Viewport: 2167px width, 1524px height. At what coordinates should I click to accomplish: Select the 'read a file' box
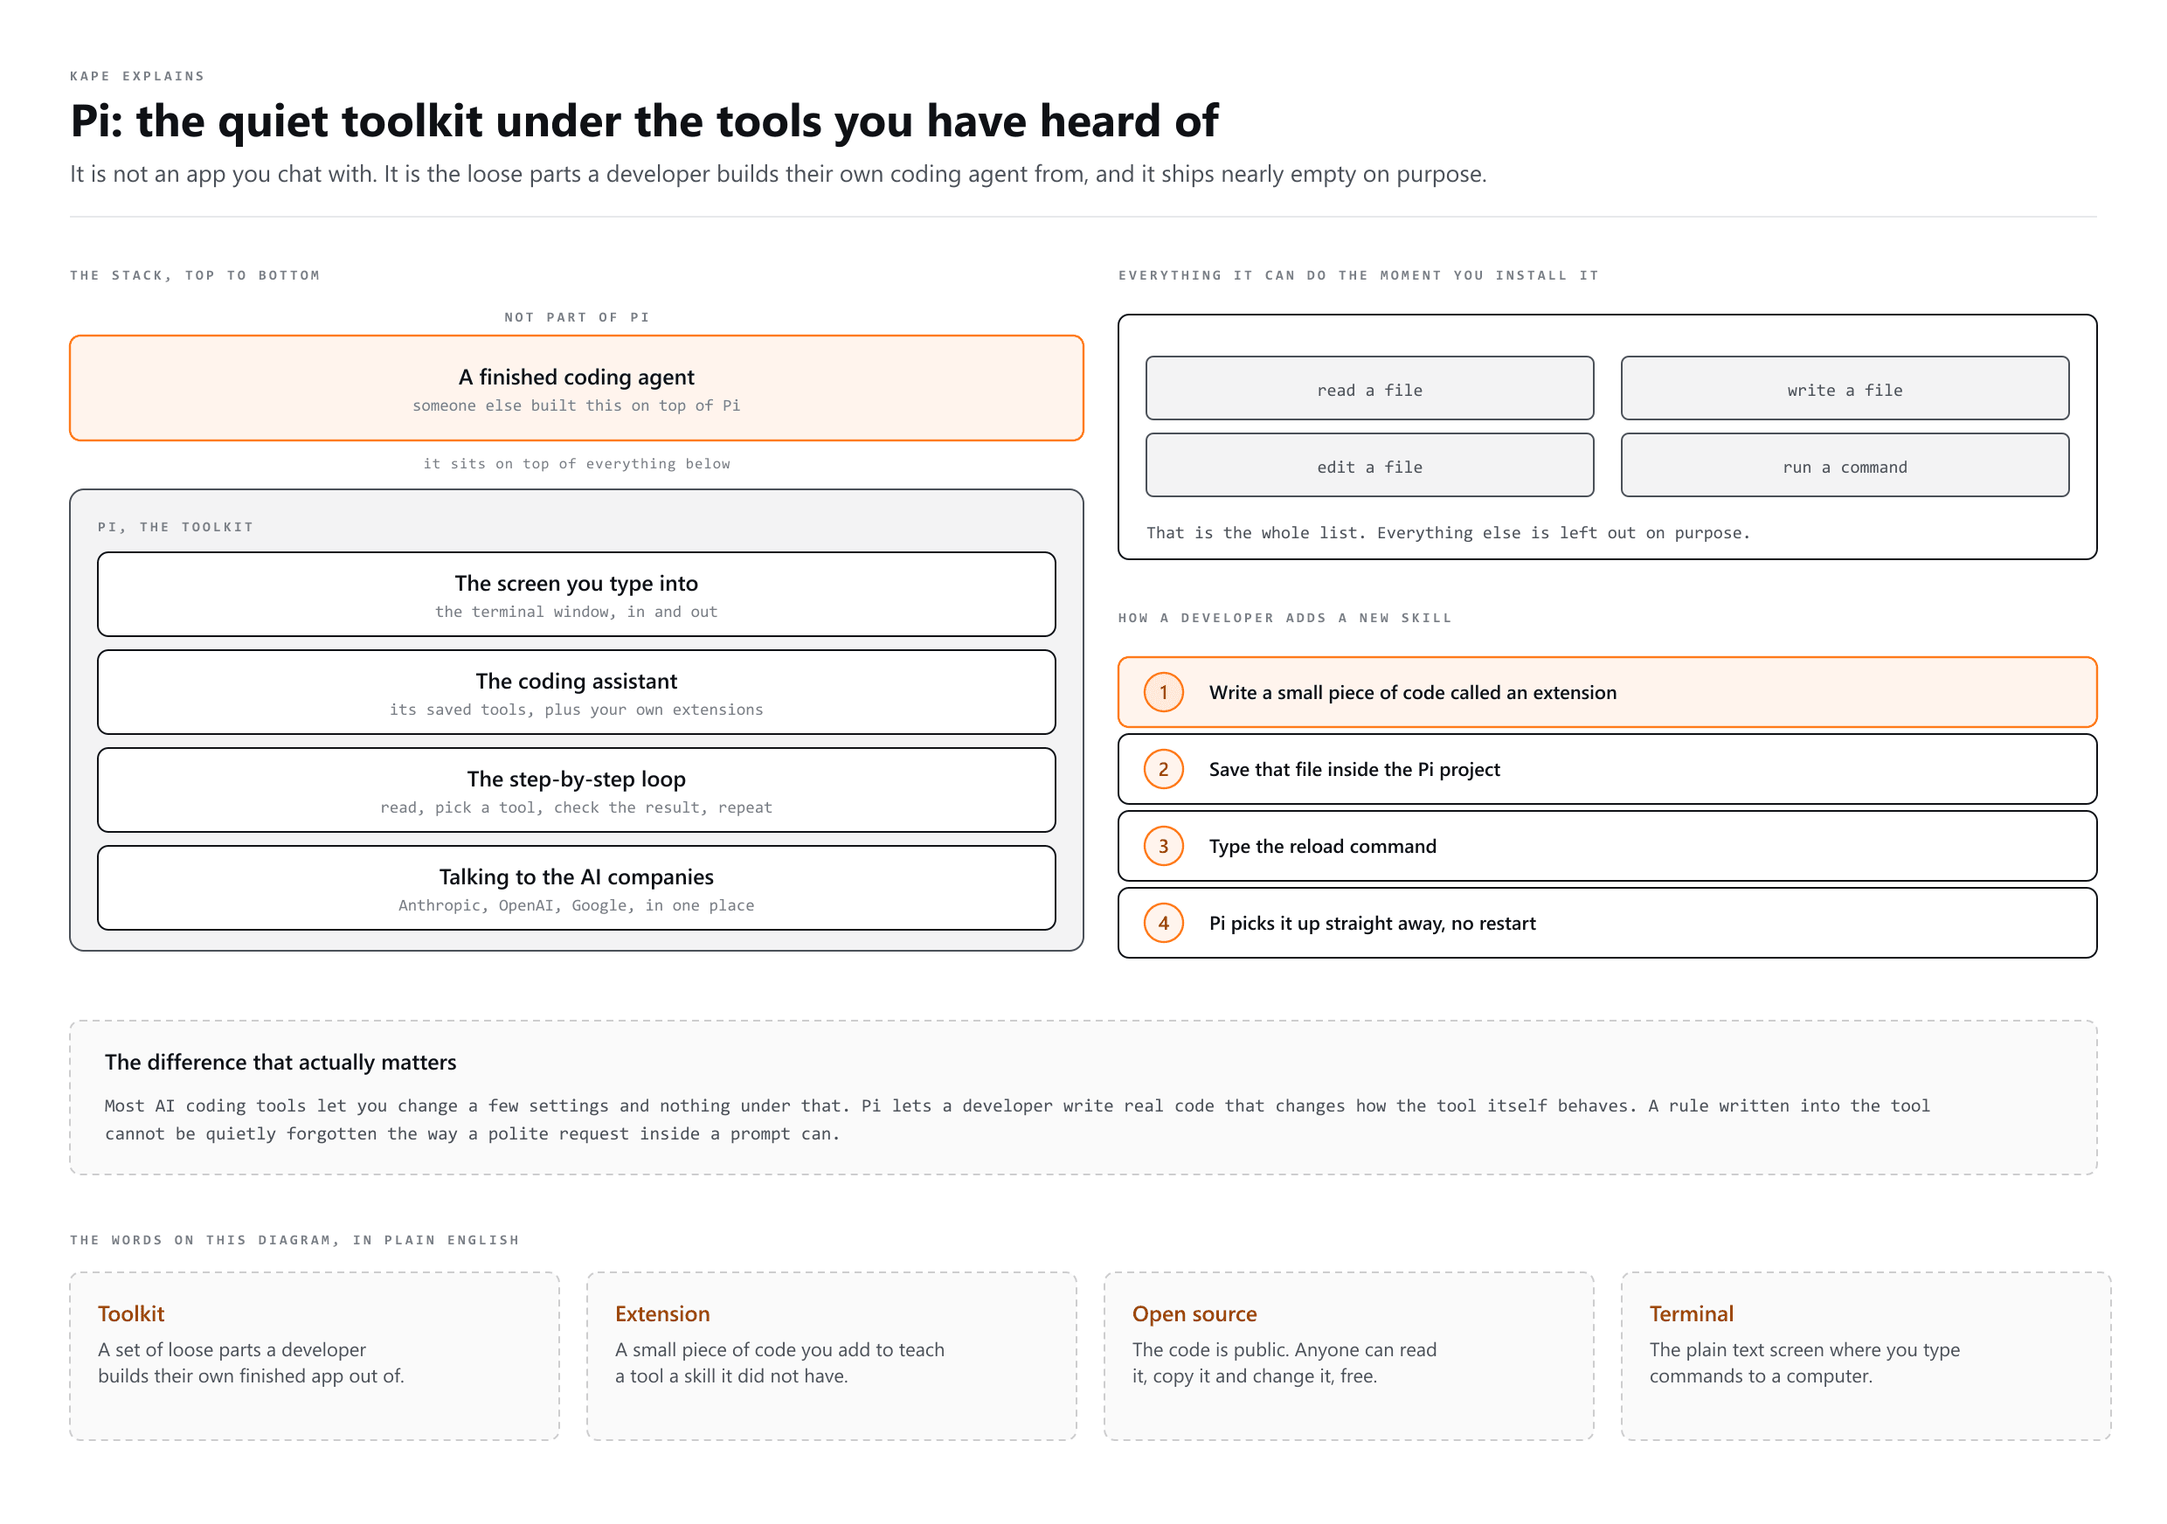pos(1369,388)
